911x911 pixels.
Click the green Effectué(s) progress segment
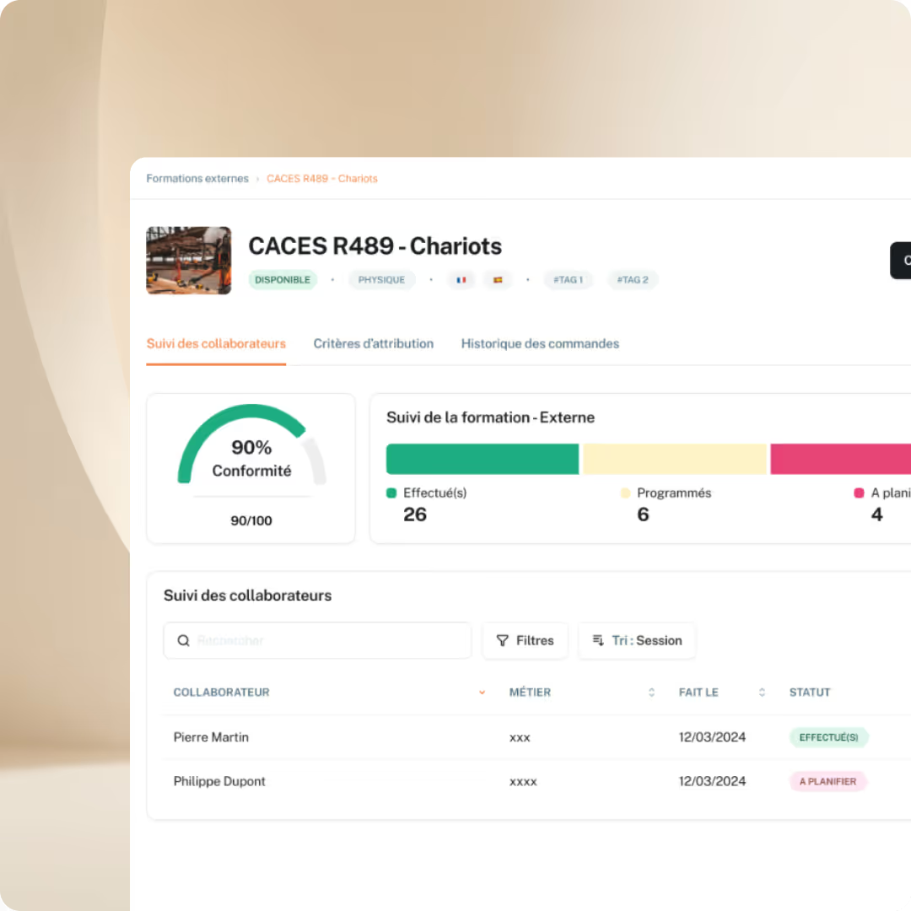click(x=482, y=459)
